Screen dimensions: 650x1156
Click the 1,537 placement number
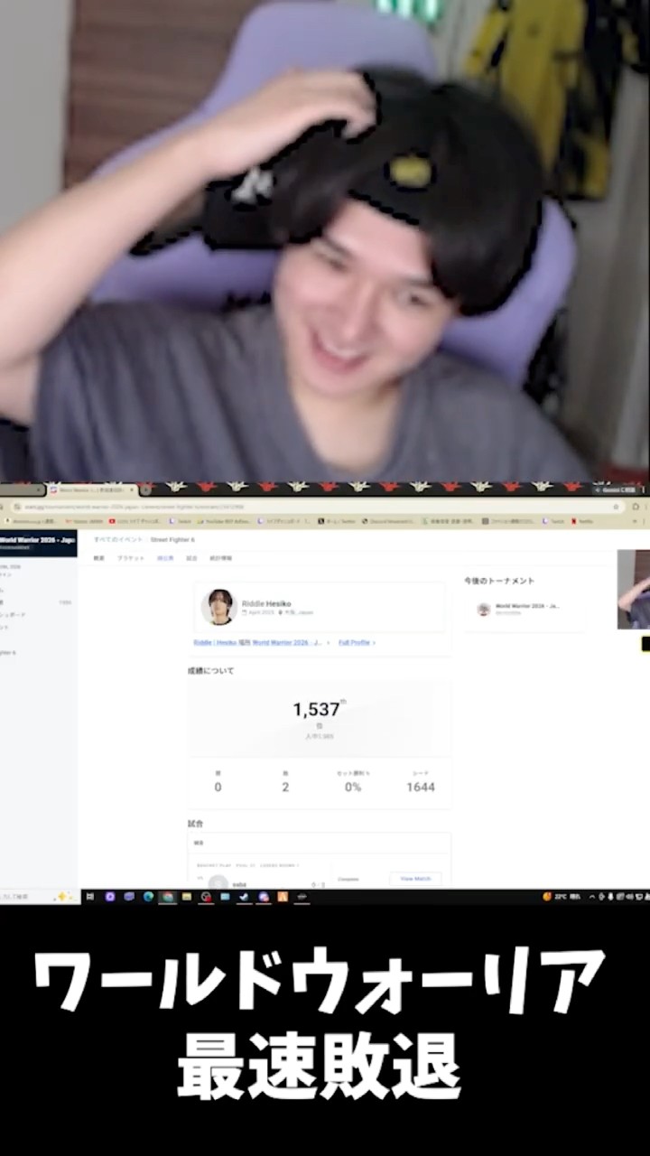point(317,710)
